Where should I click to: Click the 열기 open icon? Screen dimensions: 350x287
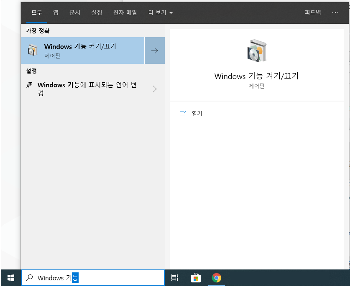(183, 113)
